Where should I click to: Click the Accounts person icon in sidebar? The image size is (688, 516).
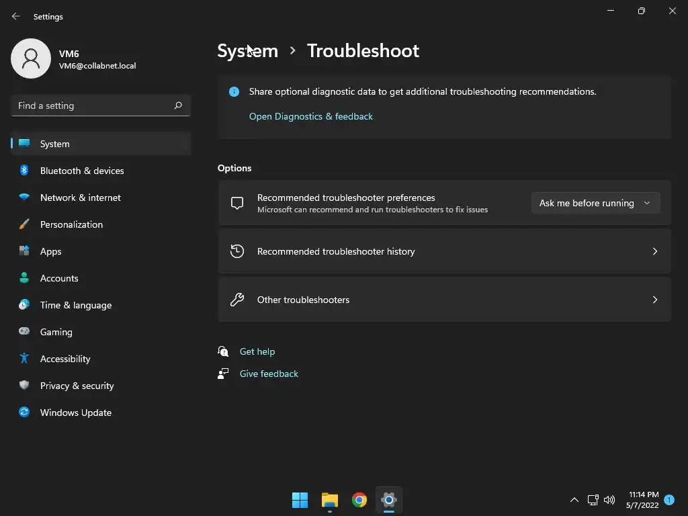pyautogui.click(x=24, y=277)
